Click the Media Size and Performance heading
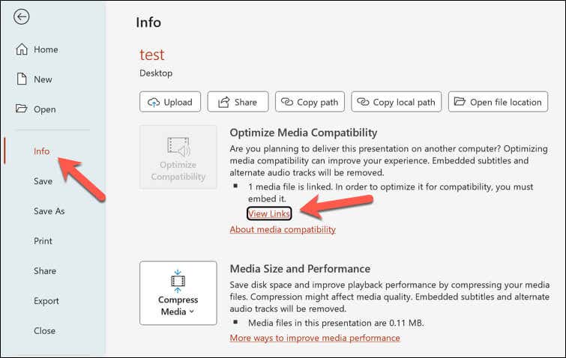The image size is (566, 358). click(300, 269)
